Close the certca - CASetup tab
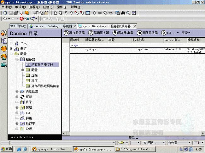 click(x=75, y=26)
